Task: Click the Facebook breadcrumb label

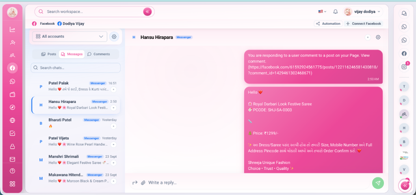Action: [x=47, y=24]
